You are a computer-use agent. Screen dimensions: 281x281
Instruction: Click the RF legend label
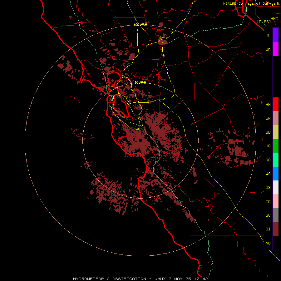(x=268, y=35)
